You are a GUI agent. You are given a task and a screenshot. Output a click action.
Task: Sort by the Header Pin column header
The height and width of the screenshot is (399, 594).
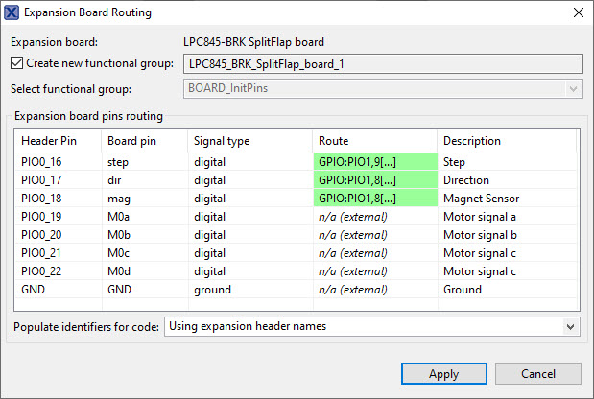click(x=58, y=141)
